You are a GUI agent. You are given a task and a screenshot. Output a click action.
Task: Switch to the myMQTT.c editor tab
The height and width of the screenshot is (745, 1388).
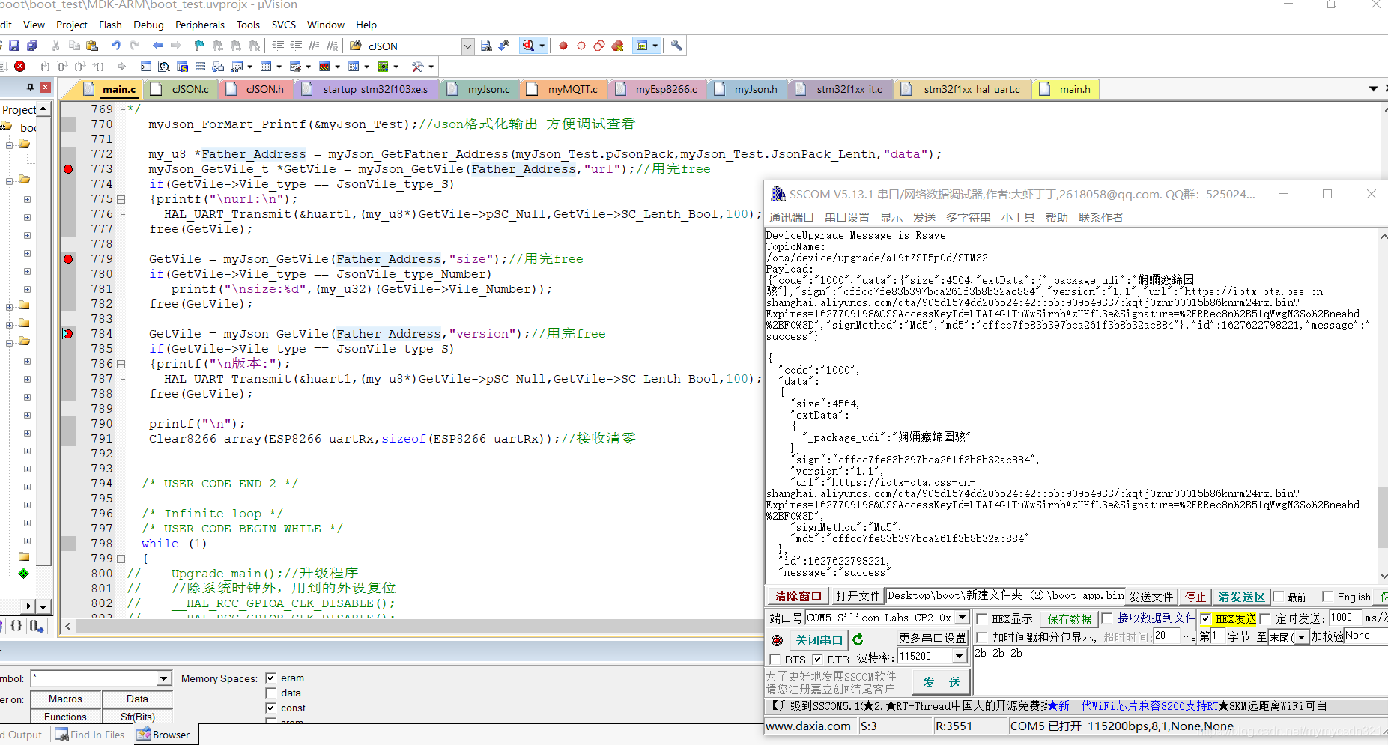coord(563,89)
